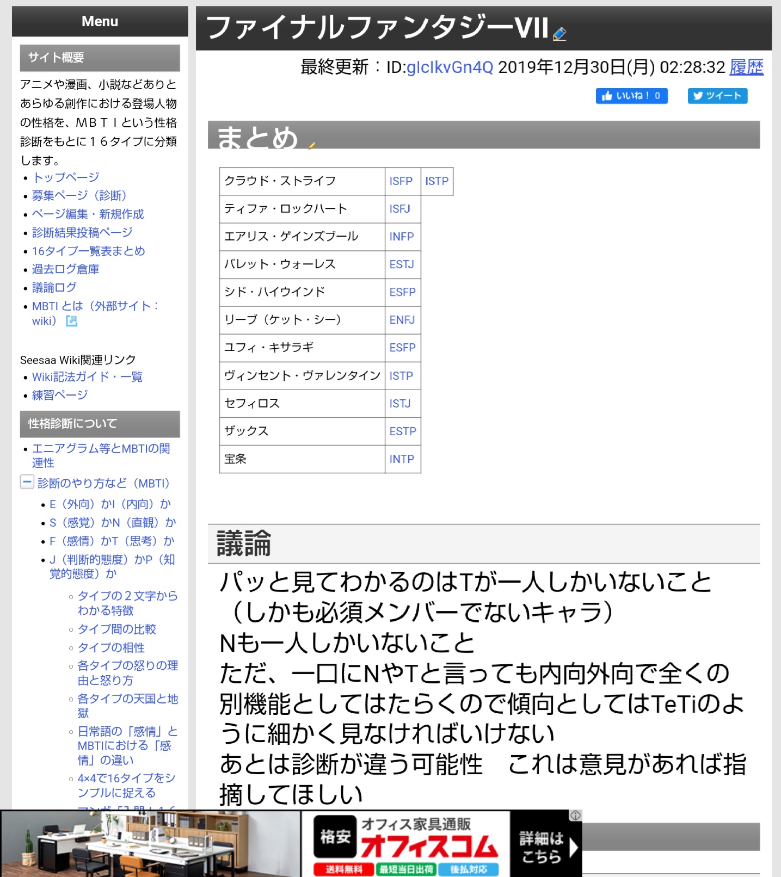Open MBTIとは（外部サイト：wiki） link

95,313
